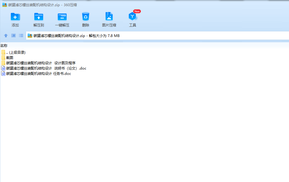289x182 pixels.
Task: Sort by the 名称 column header
Action: click(4, 45)
